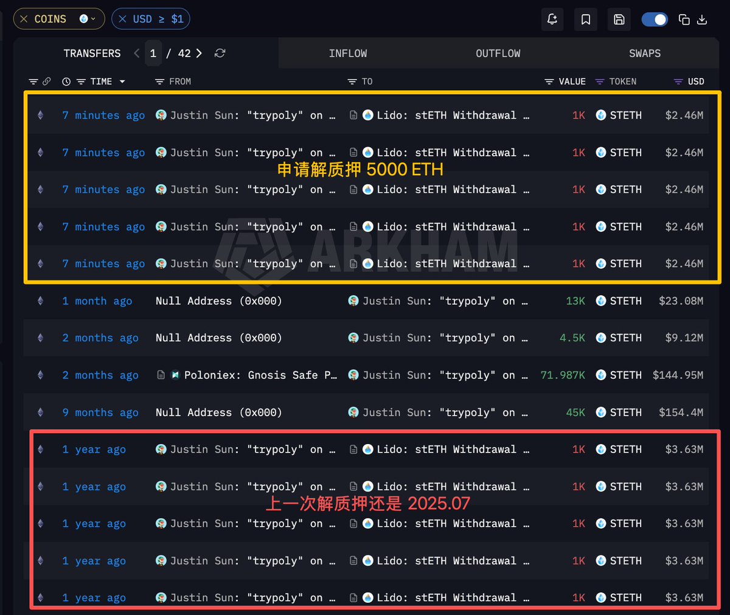Viewport: 730px width, 615px height.
Task: Click the clock icon beside TIME
Action: tap(66, 82)
